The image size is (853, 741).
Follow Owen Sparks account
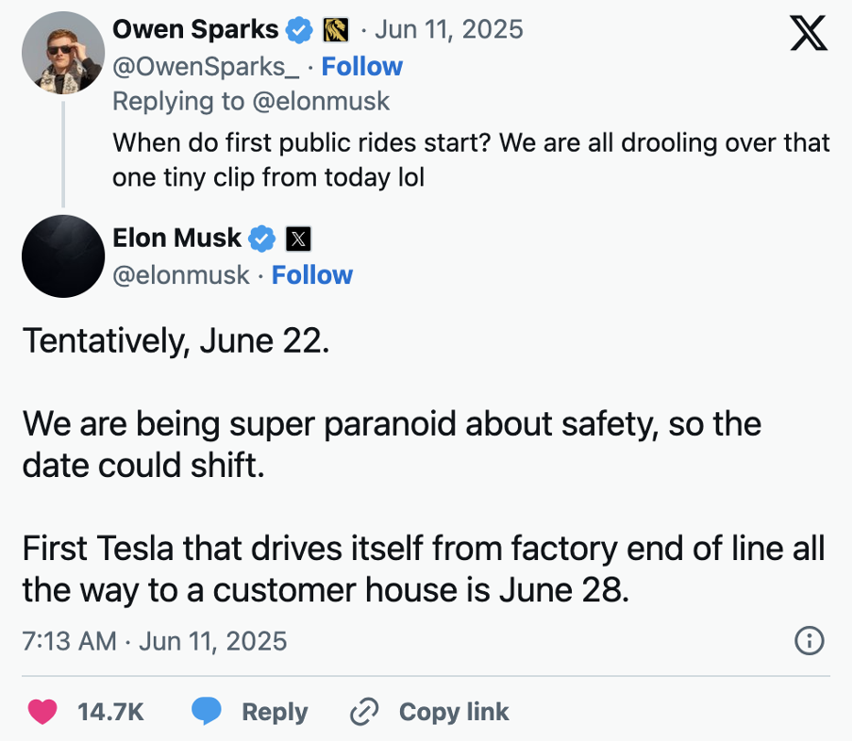click(x=361, y=67)
